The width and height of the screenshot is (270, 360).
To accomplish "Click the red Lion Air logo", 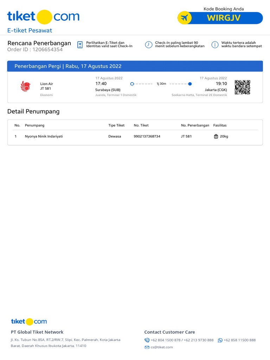I will (x=25, y=86).
